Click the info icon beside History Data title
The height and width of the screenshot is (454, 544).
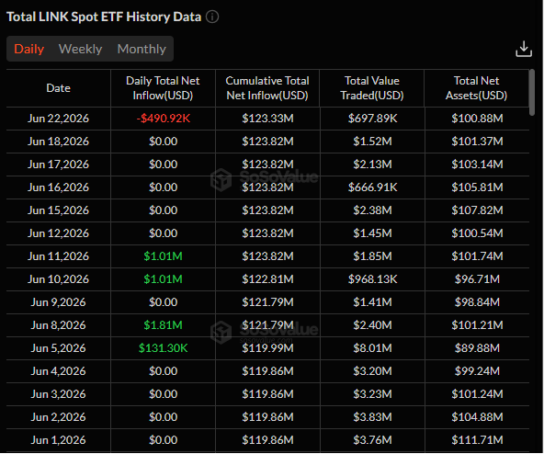tap(212, 17)
